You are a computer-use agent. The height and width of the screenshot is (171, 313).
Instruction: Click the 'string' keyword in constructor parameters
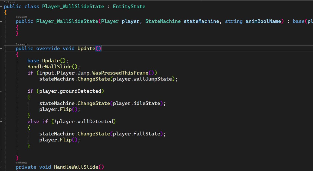coord(233,21)
